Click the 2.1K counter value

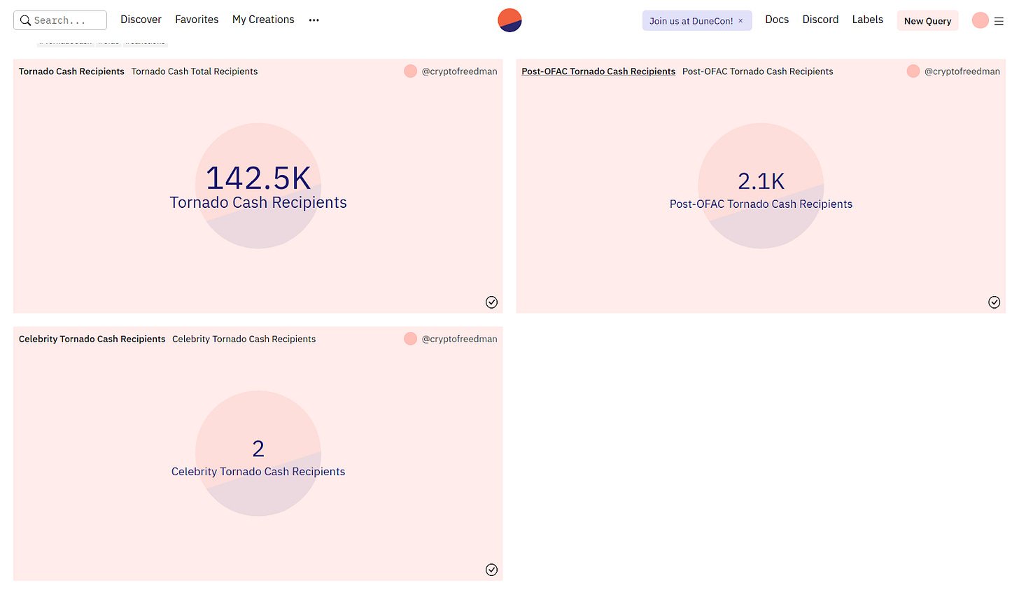click(x=761, y=181)
